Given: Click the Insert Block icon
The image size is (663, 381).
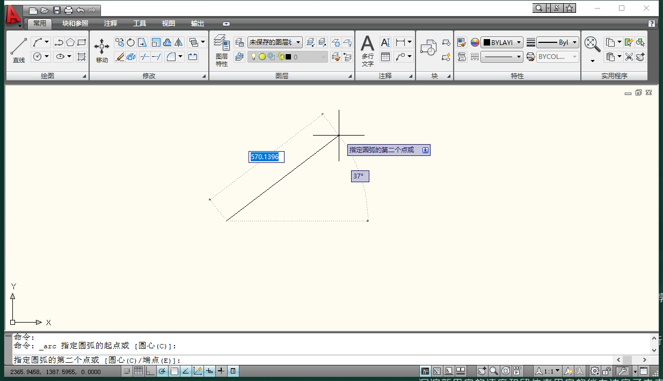Looking at the screenshot, I should 428,48.
